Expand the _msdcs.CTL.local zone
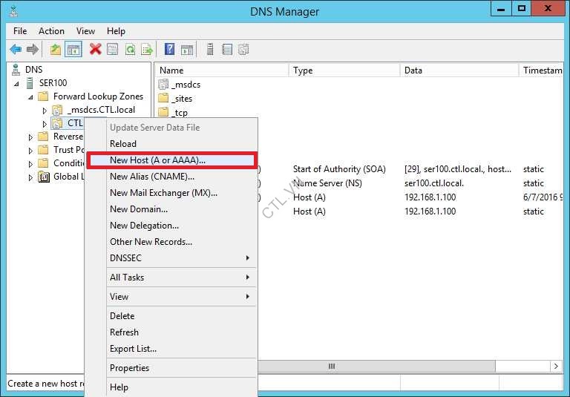Viewport: 570px width, 397px height. tap(45, 111)
